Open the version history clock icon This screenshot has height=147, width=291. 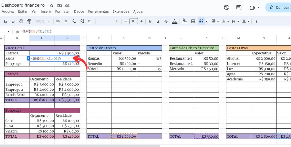coord(227,8)
